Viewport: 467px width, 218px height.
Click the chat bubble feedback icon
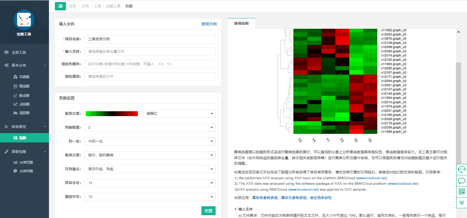(461, 181)
